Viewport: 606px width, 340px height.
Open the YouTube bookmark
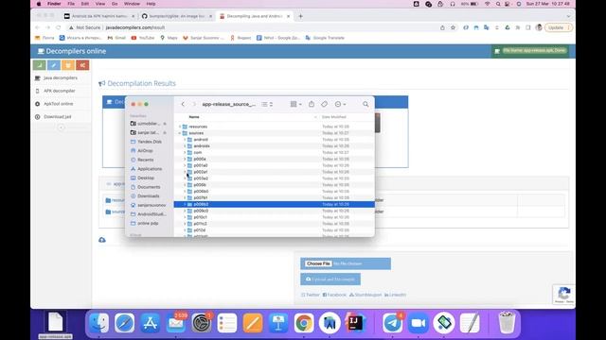143,38
